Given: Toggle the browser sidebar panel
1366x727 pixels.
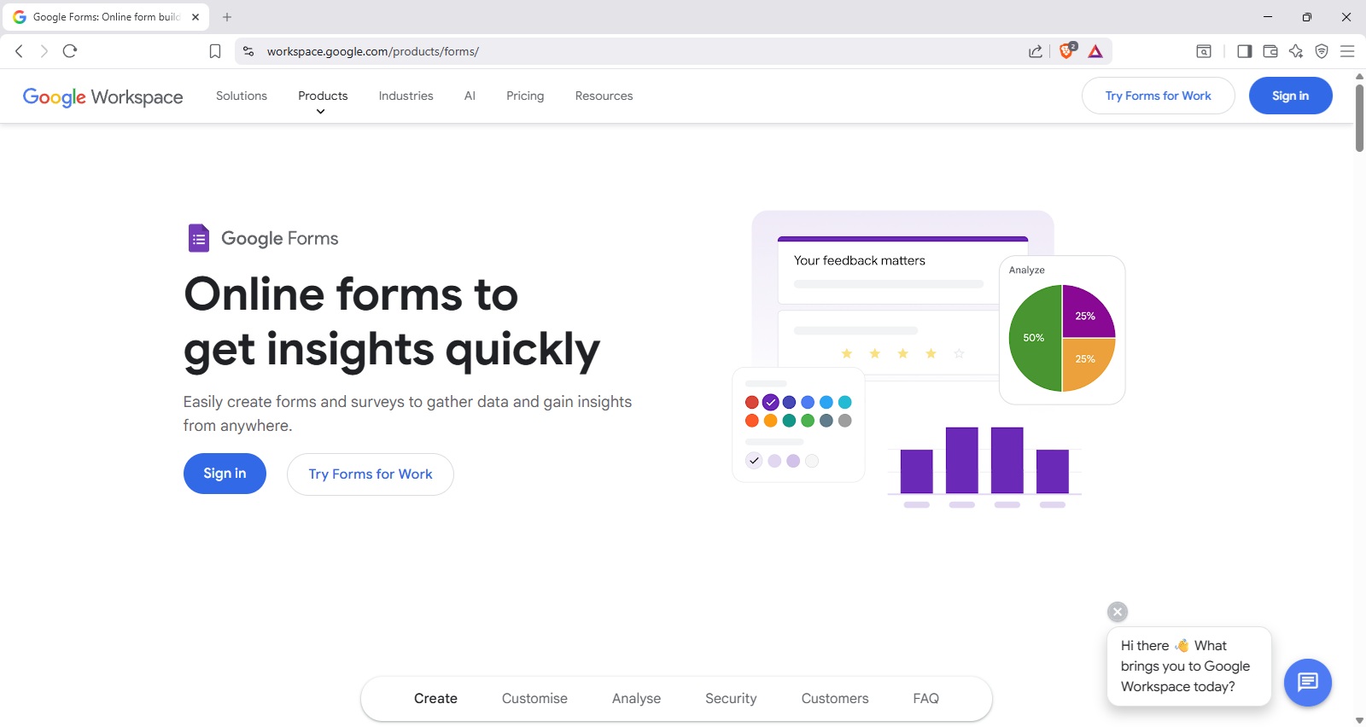Looking at the screenshot, I should point(1244,51).
